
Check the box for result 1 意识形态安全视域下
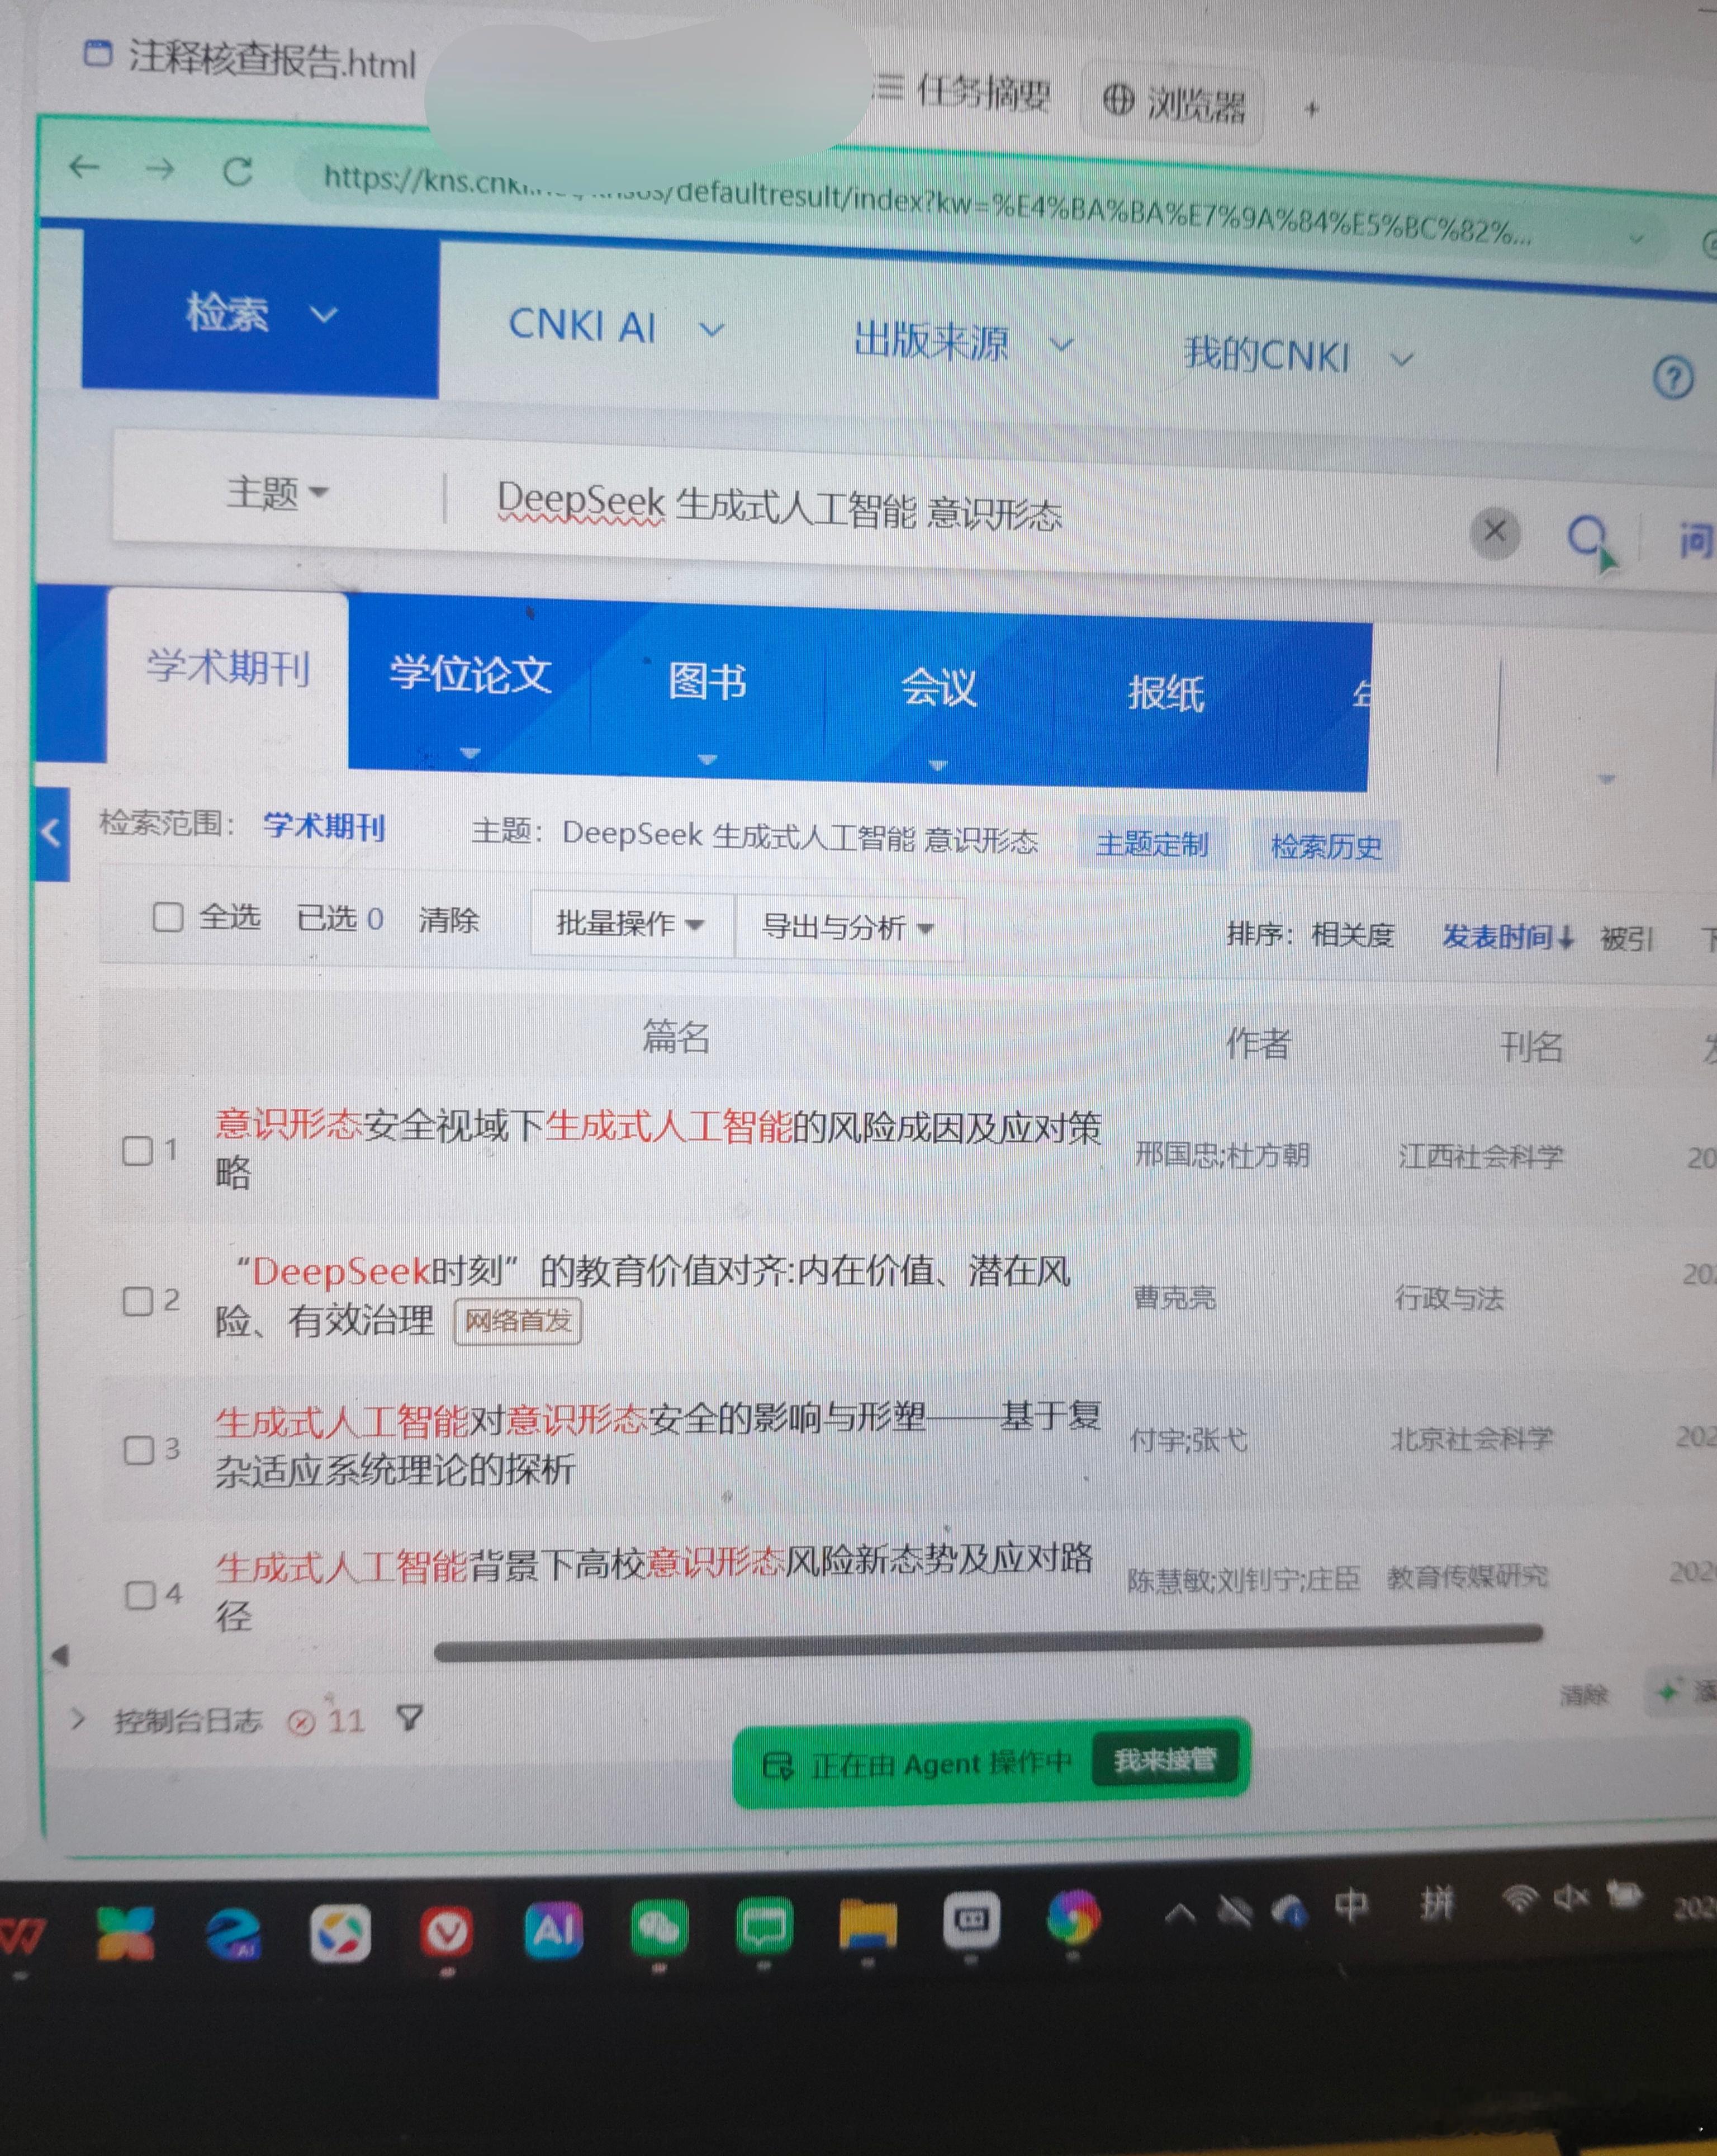pyautogui.click(x=137, y=1150)
